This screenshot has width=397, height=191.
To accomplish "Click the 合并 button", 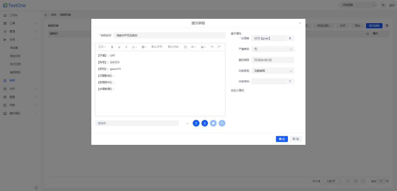I will pyautogui.click(x=342, y=26).
